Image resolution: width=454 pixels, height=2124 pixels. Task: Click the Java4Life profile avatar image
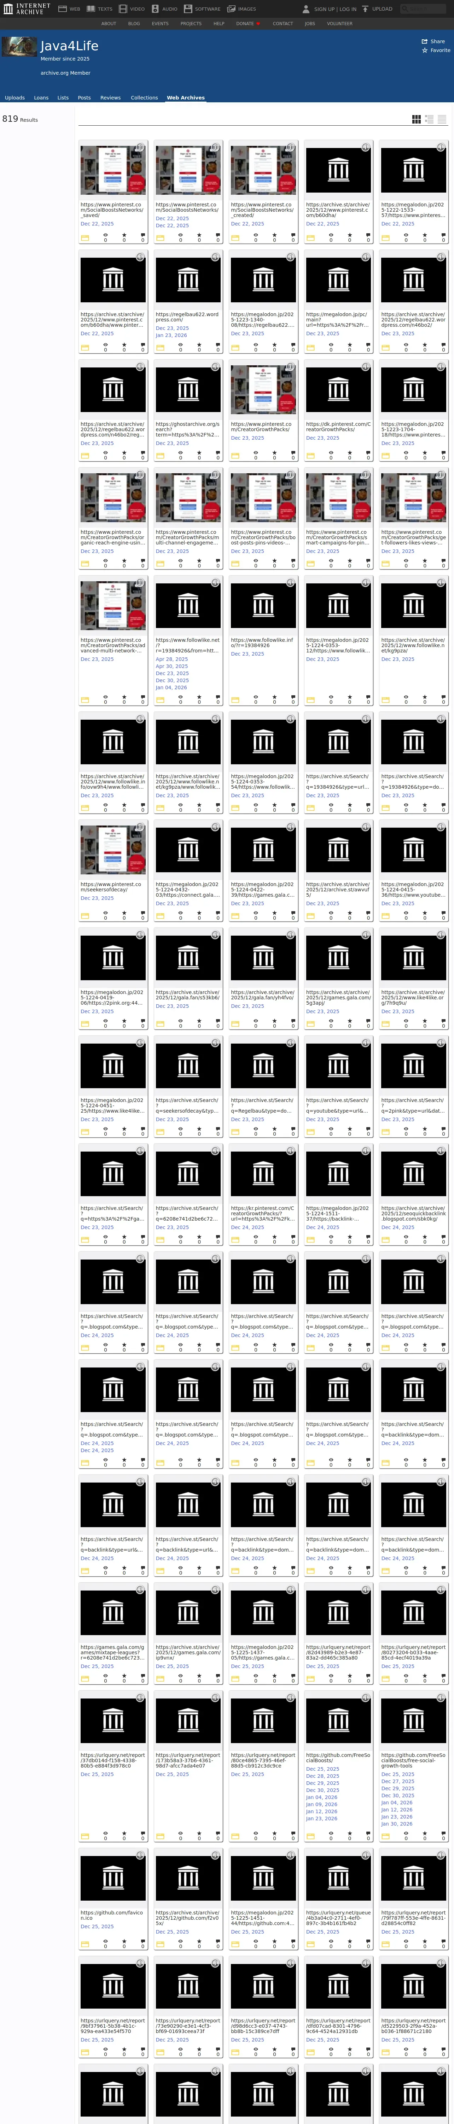click(19, 46)
